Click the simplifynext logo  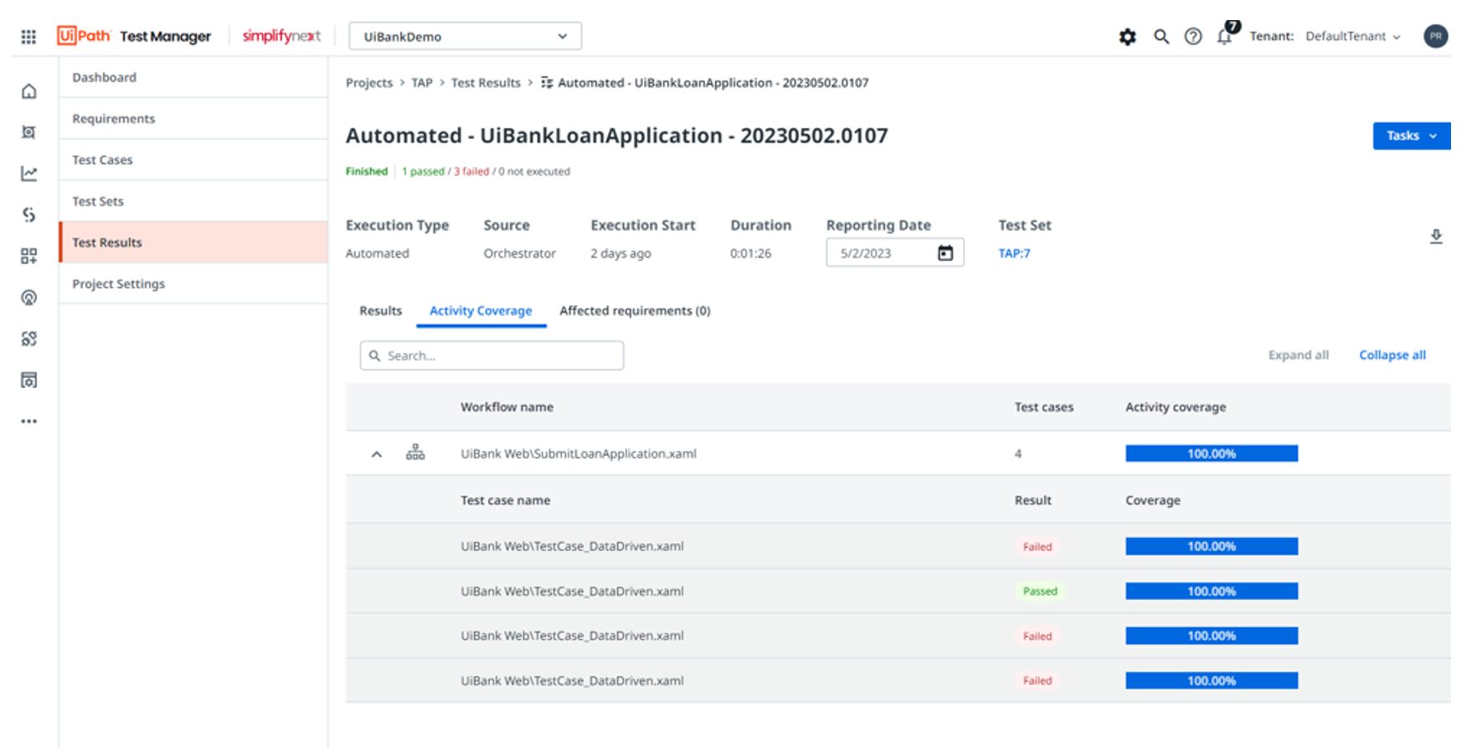tap(281, 36)
